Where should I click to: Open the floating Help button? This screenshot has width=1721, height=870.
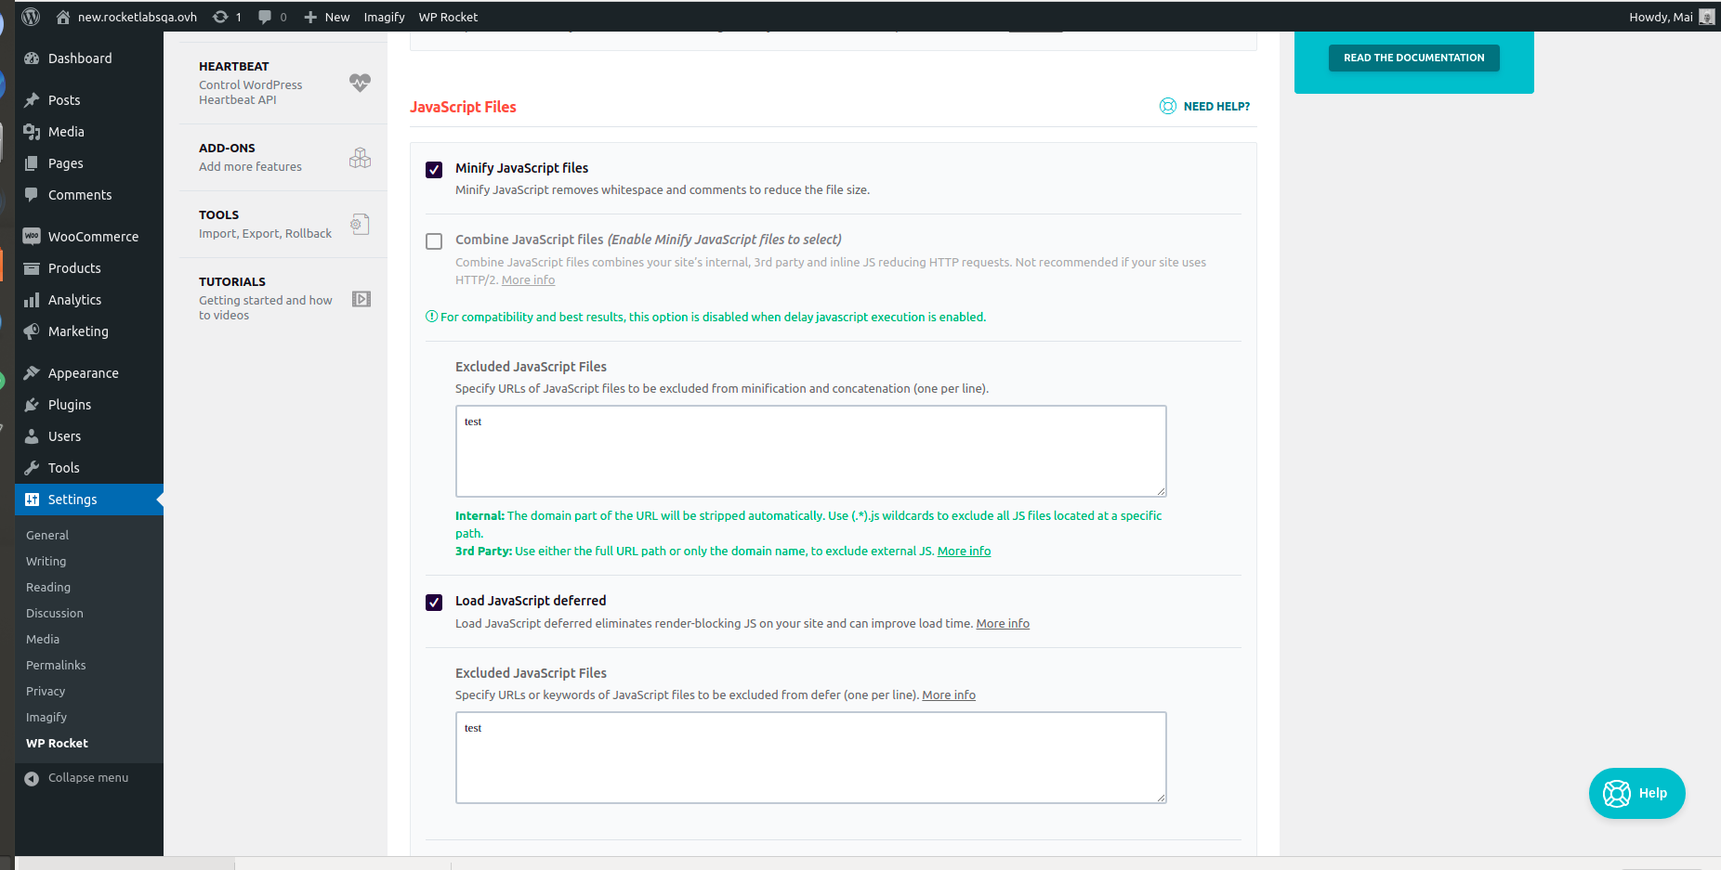point(1636,793)
